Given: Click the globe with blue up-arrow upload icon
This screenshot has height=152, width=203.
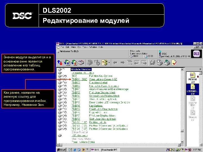Looking at the screenshot, I should pyautogui.click(x=67, y=63).
